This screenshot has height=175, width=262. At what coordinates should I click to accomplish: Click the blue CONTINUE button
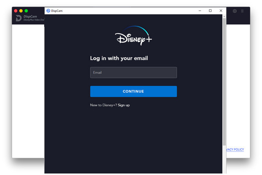tap(133, 91)
